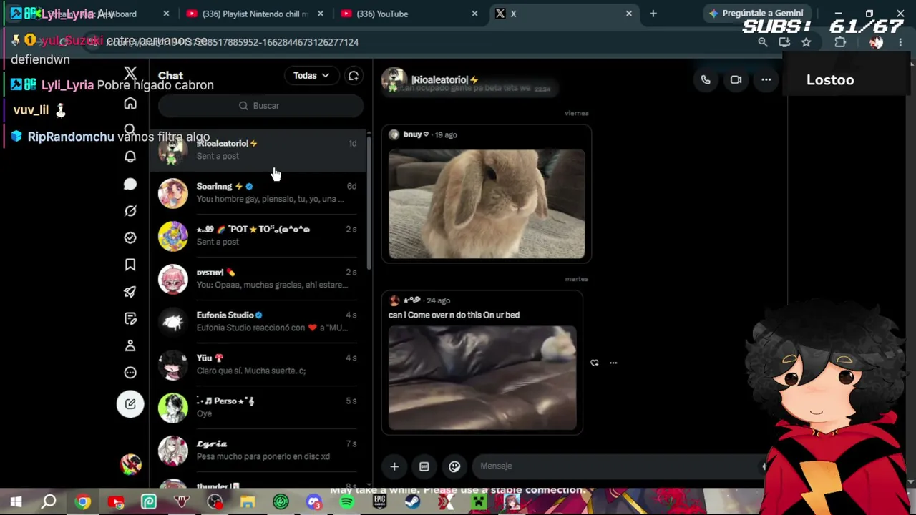Open the Eufonia Studio conversation
The image size is (916, 515).
(258, 322)
